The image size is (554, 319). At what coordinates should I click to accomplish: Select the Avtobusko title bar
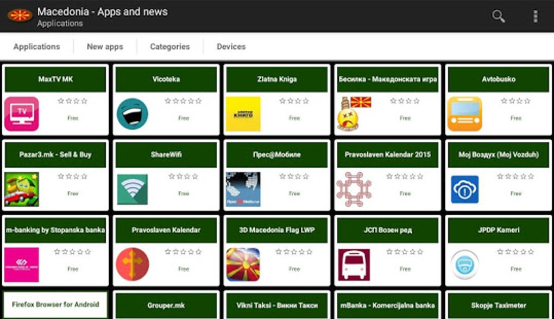pyautogui.click(x=499, y=79)
